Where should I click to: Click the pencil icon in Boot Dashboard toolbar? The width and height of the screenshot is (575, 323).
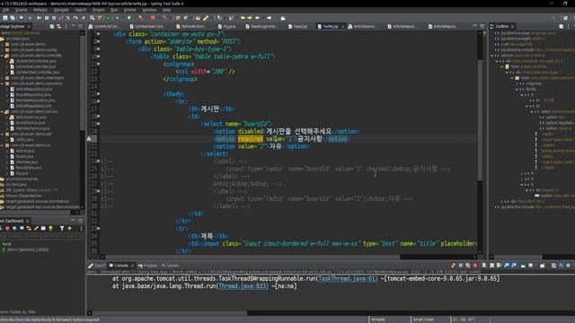point(36,229)
